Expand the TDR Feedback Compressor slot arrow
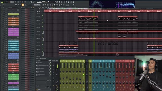 click(37, 65)
